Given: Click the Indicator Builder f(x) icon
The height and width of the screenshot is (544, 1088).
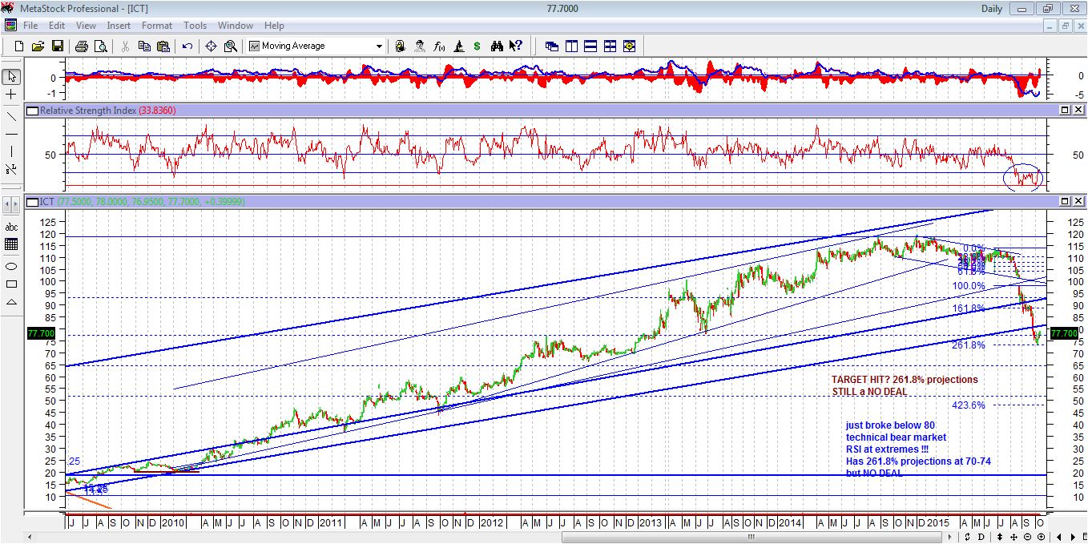Looking at the screenshot, I should [x=438, y=46].
